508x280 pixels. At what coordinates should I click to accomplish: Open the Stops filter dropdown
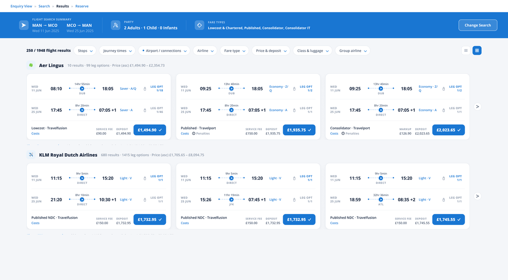(x=85, y=50)
